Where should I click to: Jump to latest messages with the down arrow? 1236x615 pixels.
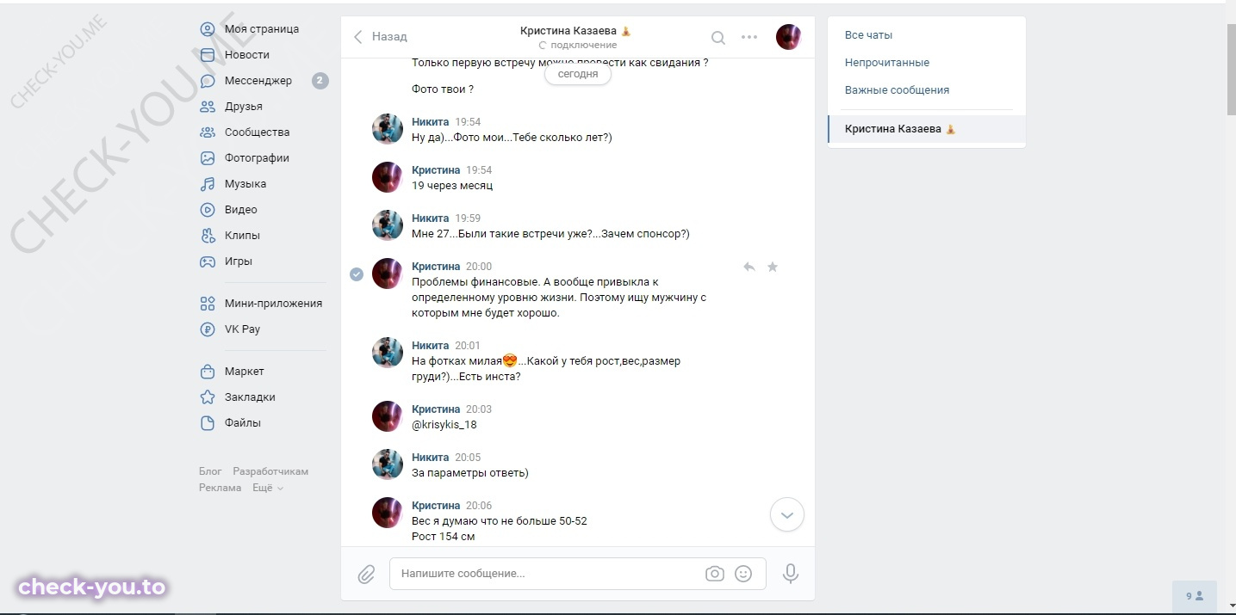click(x=786, y=515)
